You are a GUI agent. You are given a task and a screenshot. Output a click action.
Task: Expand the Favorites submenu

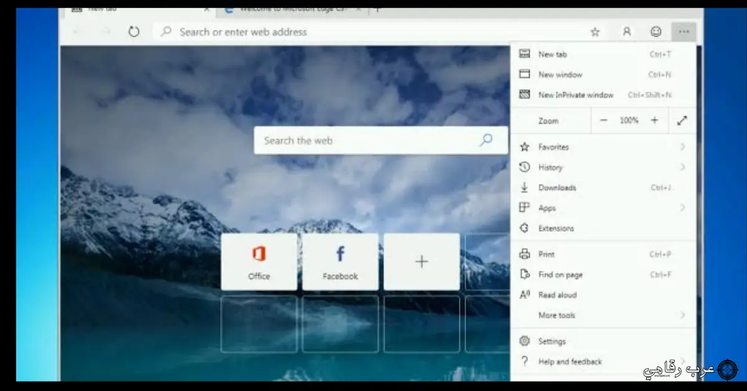[x=603, y=147]
